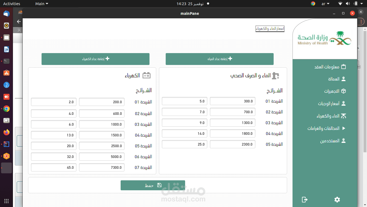
Task: Show applications grid in dock
Action: 6,201
